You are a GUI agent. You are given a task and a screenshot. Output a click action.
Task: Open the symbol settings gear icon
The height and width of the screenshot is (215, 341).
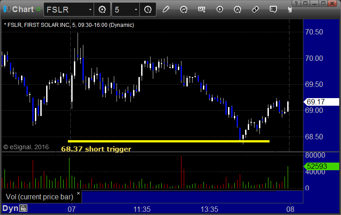point(102,9)
